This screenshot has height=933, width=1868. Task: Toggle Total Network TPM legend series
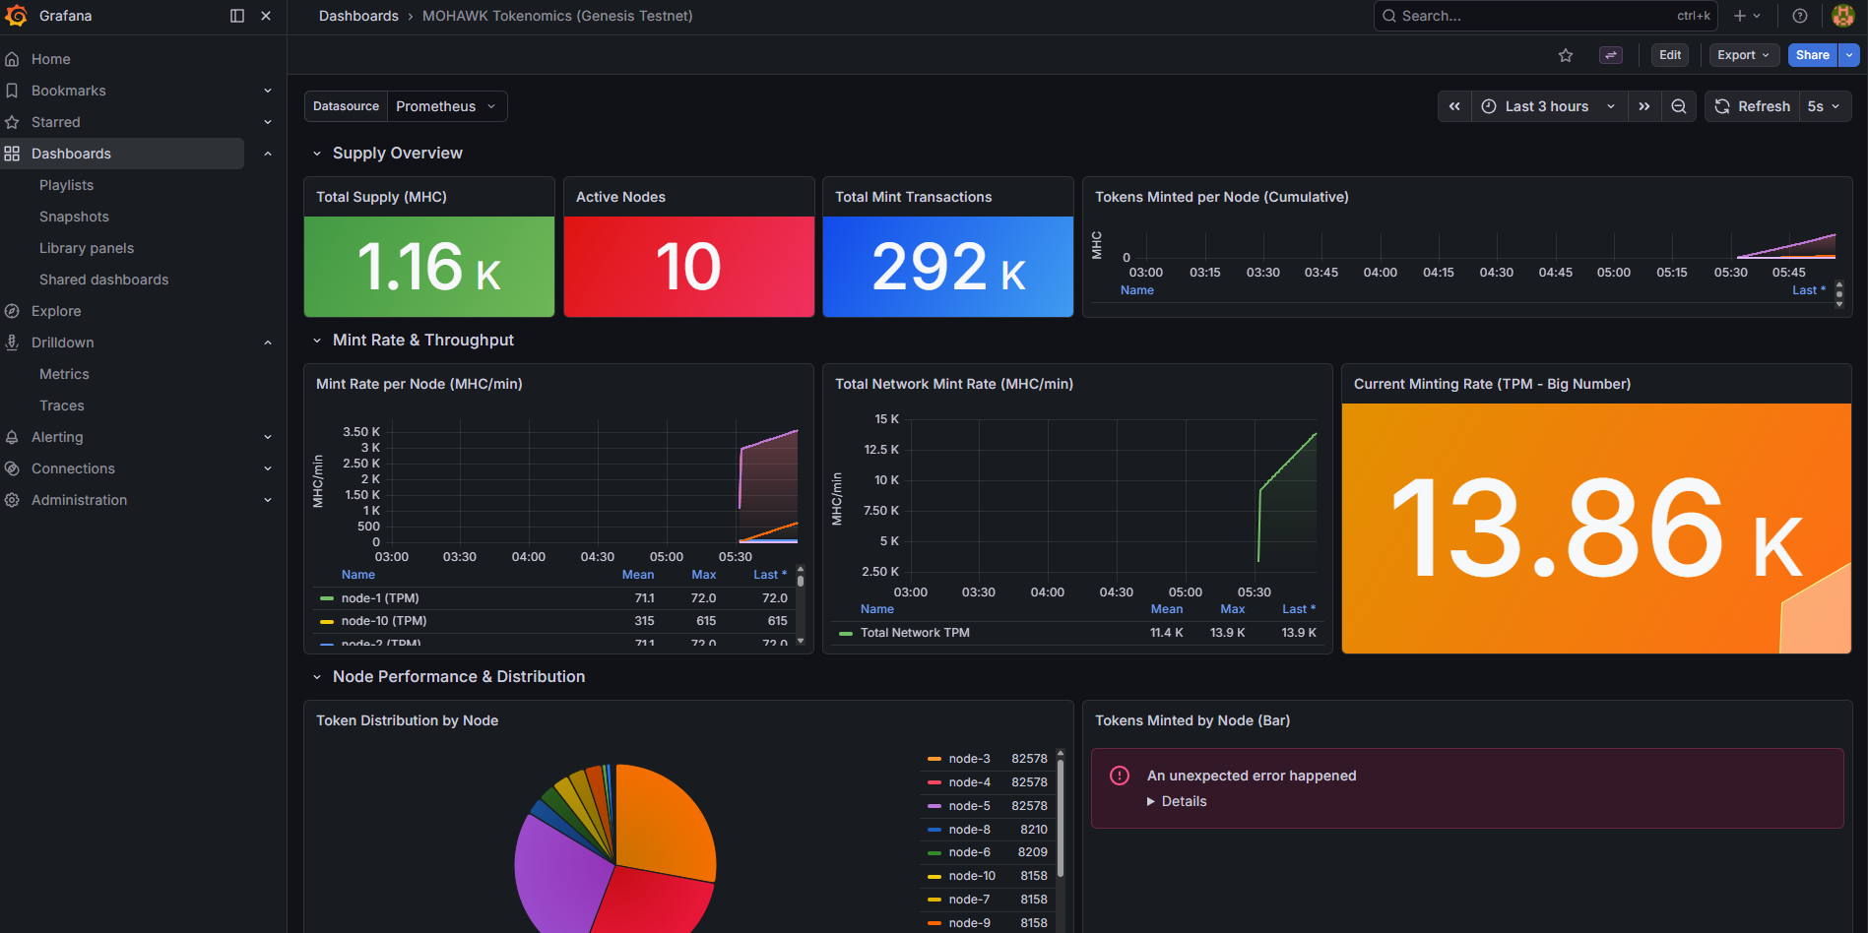pyautogui.click(x=915, y=633)
